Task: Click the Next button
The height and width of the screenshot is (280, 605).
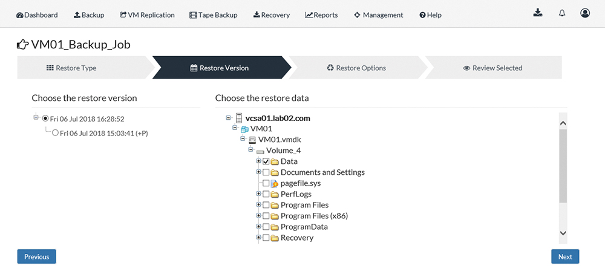Action: [x=565, y=257]
